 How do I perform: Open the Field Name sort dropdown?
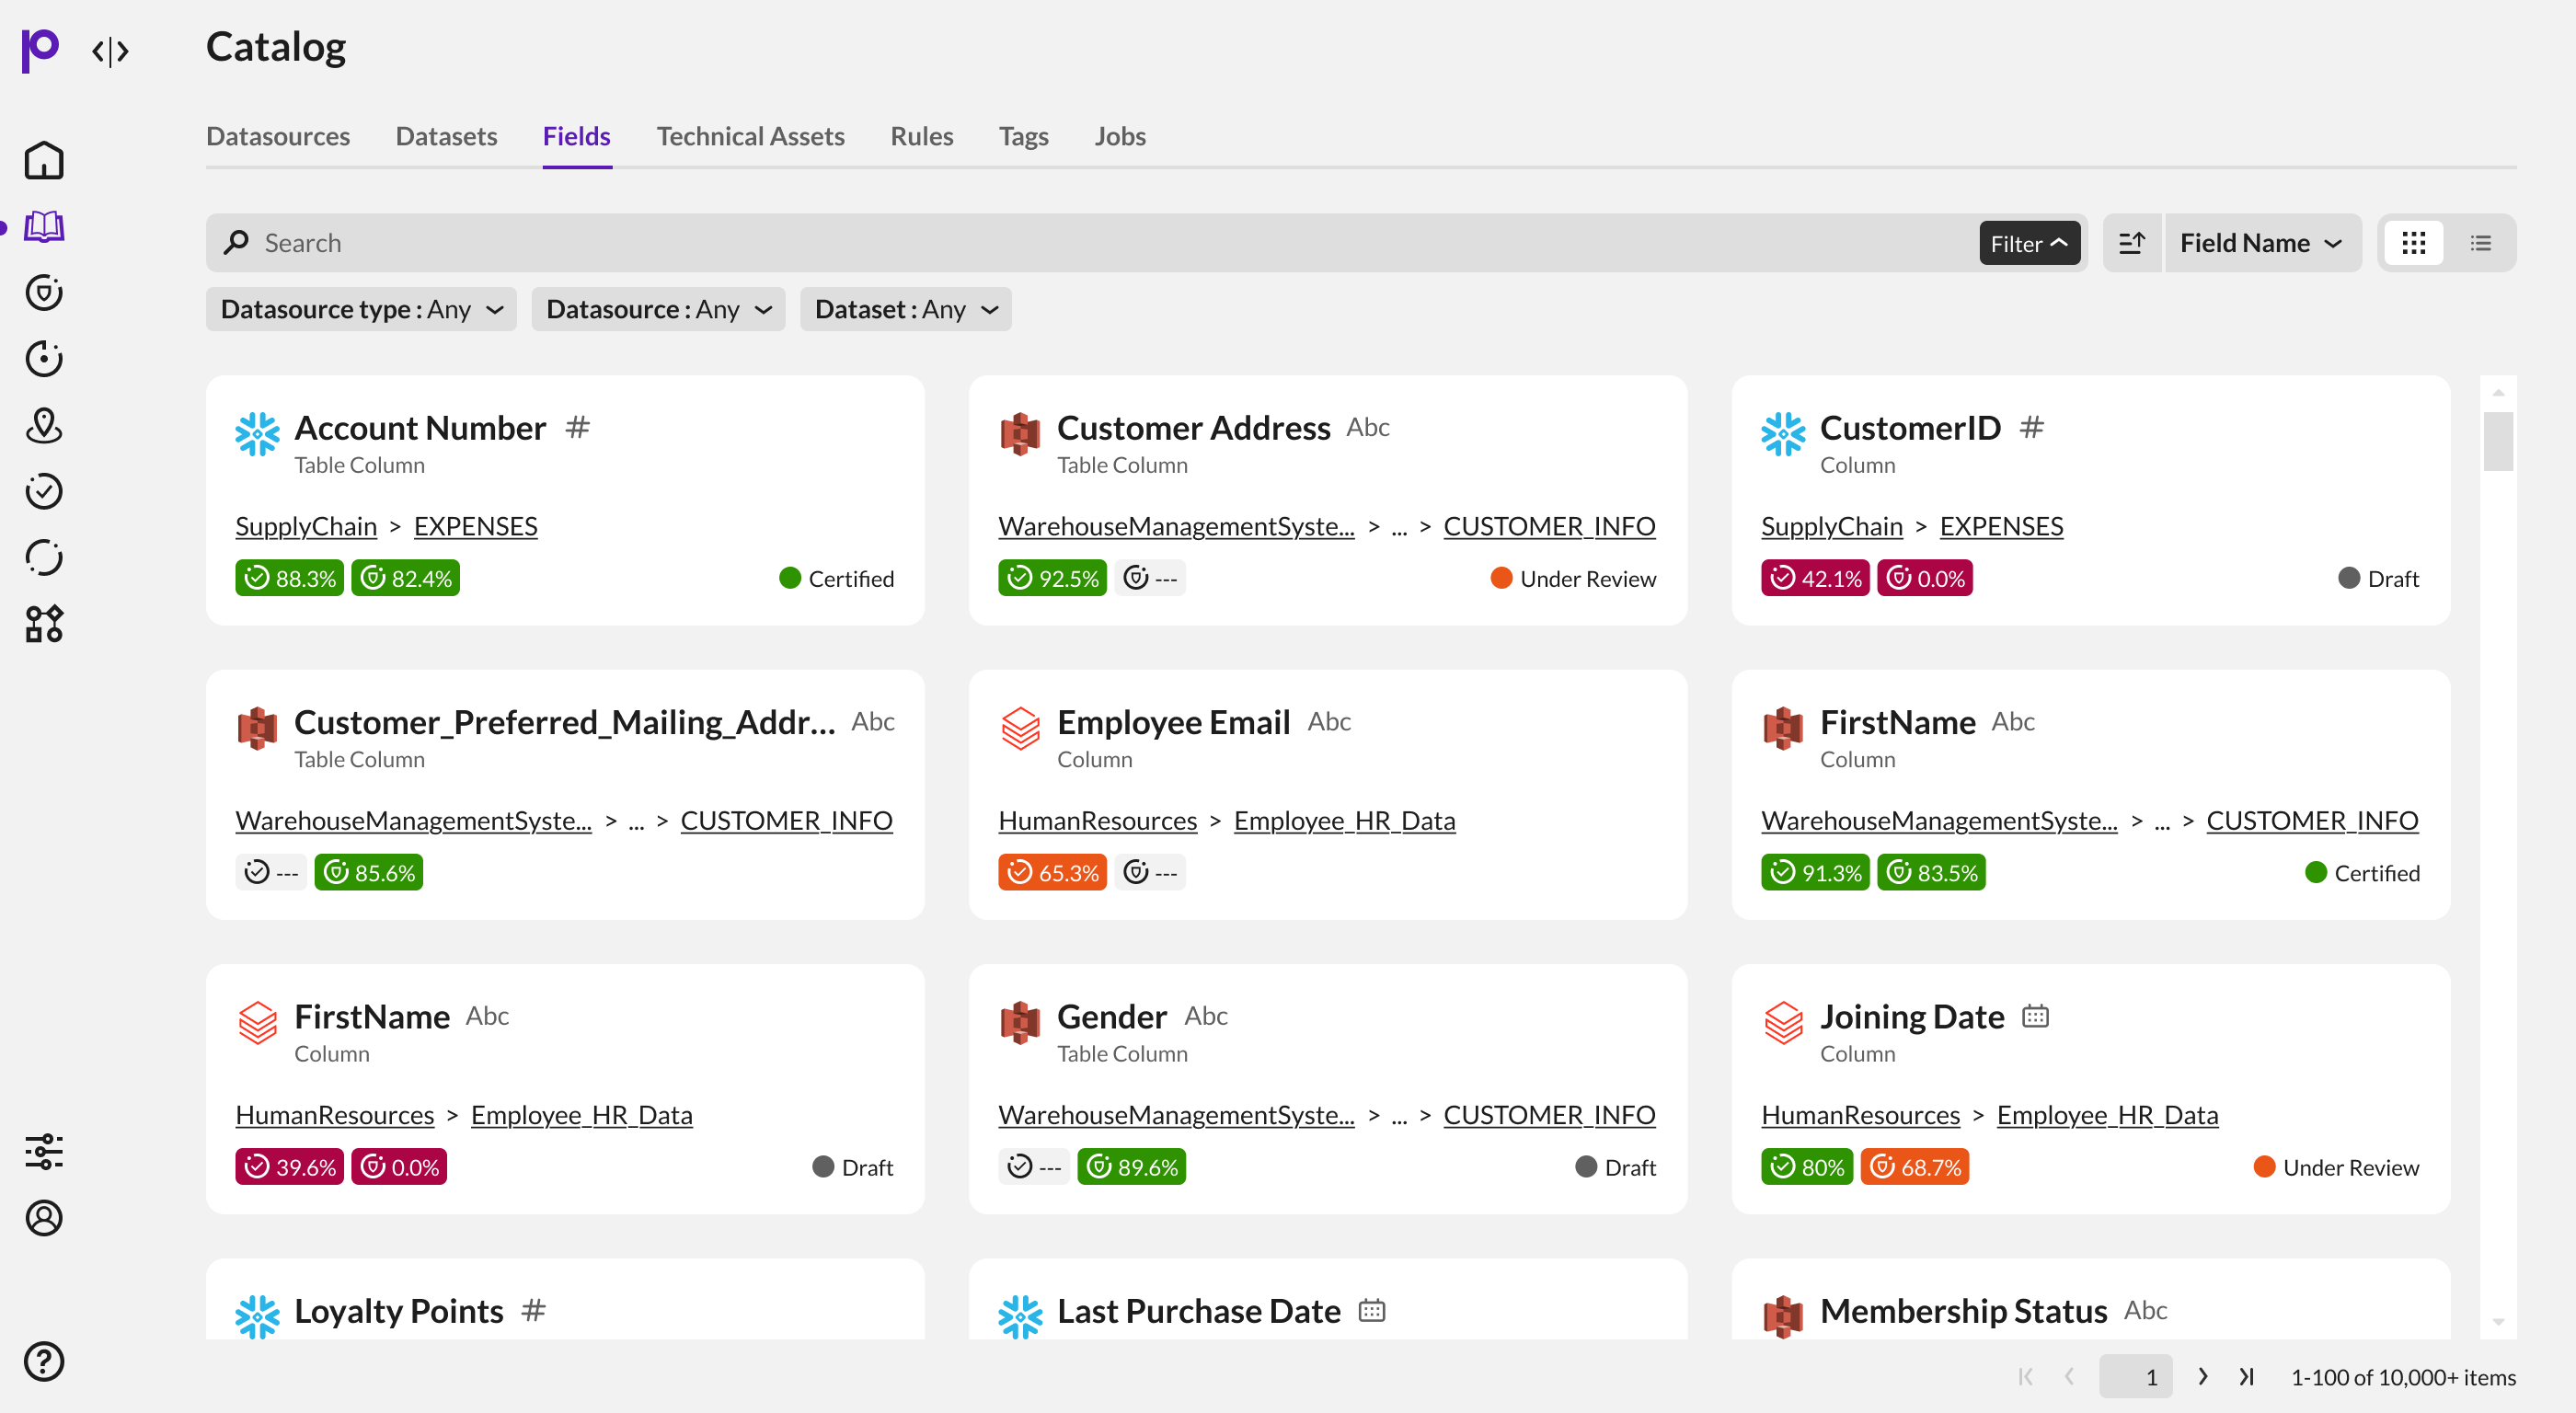(x=2262, y=243)
